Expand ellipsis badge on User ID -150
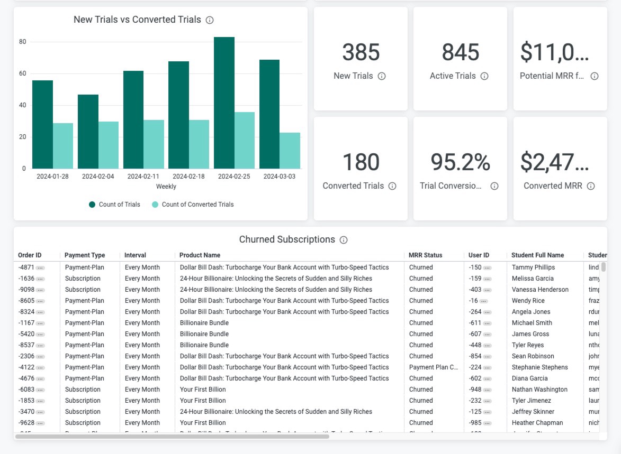This screenshot has width=621, height=454. (x=487, y=268)
